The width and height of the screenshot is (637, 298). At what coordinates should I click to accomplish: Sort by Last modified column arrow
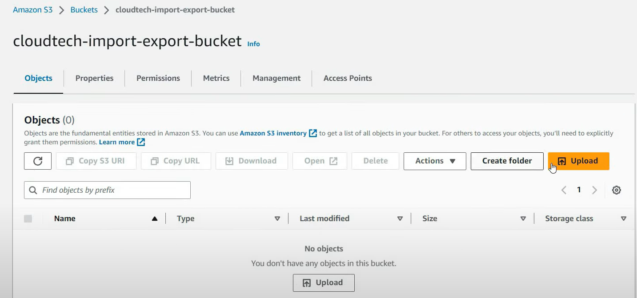tap(400, 219)
